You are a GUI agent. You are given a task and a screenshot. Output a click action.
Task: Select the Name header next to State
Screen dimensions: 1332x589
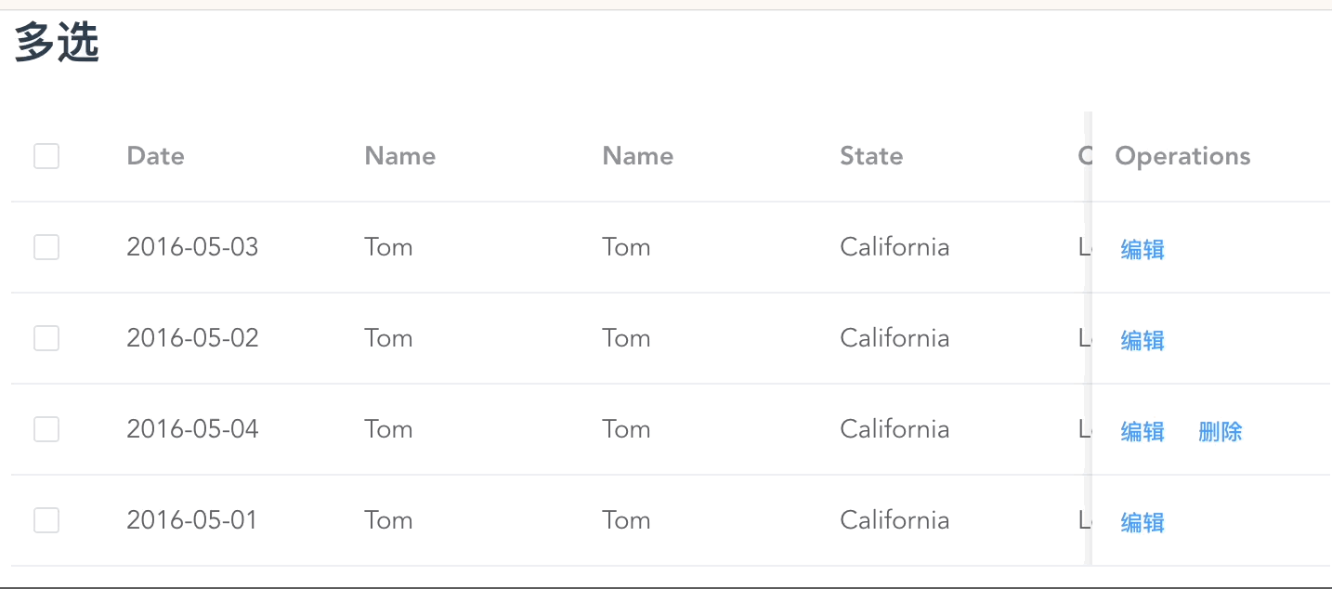coord(637,156)
